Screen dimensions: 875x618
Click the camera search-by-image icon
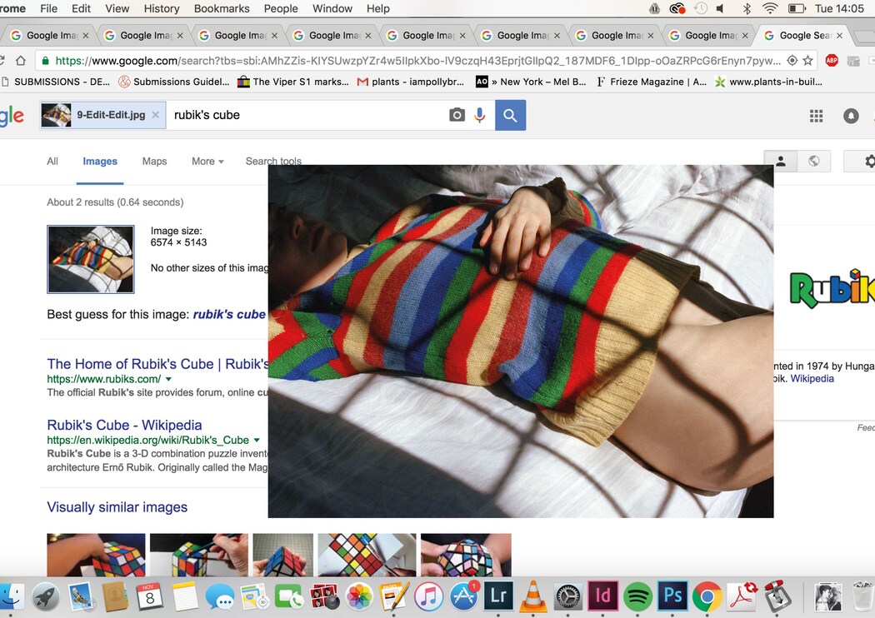457,115
